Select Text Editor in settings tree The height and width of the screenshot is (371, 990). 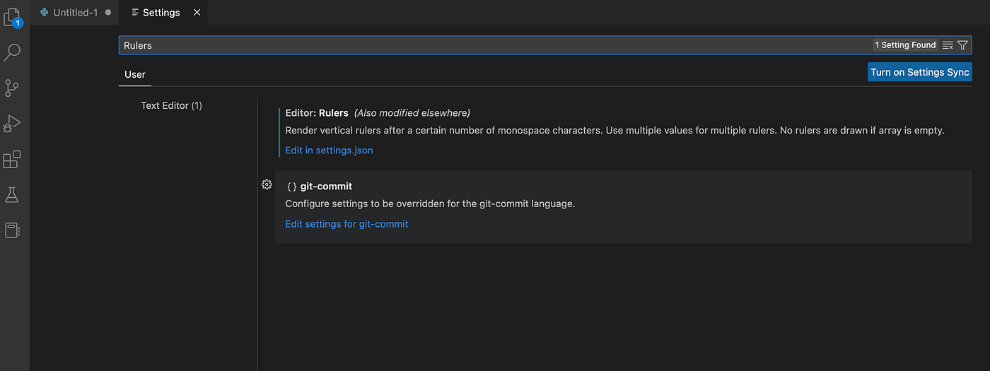[171, 105]
